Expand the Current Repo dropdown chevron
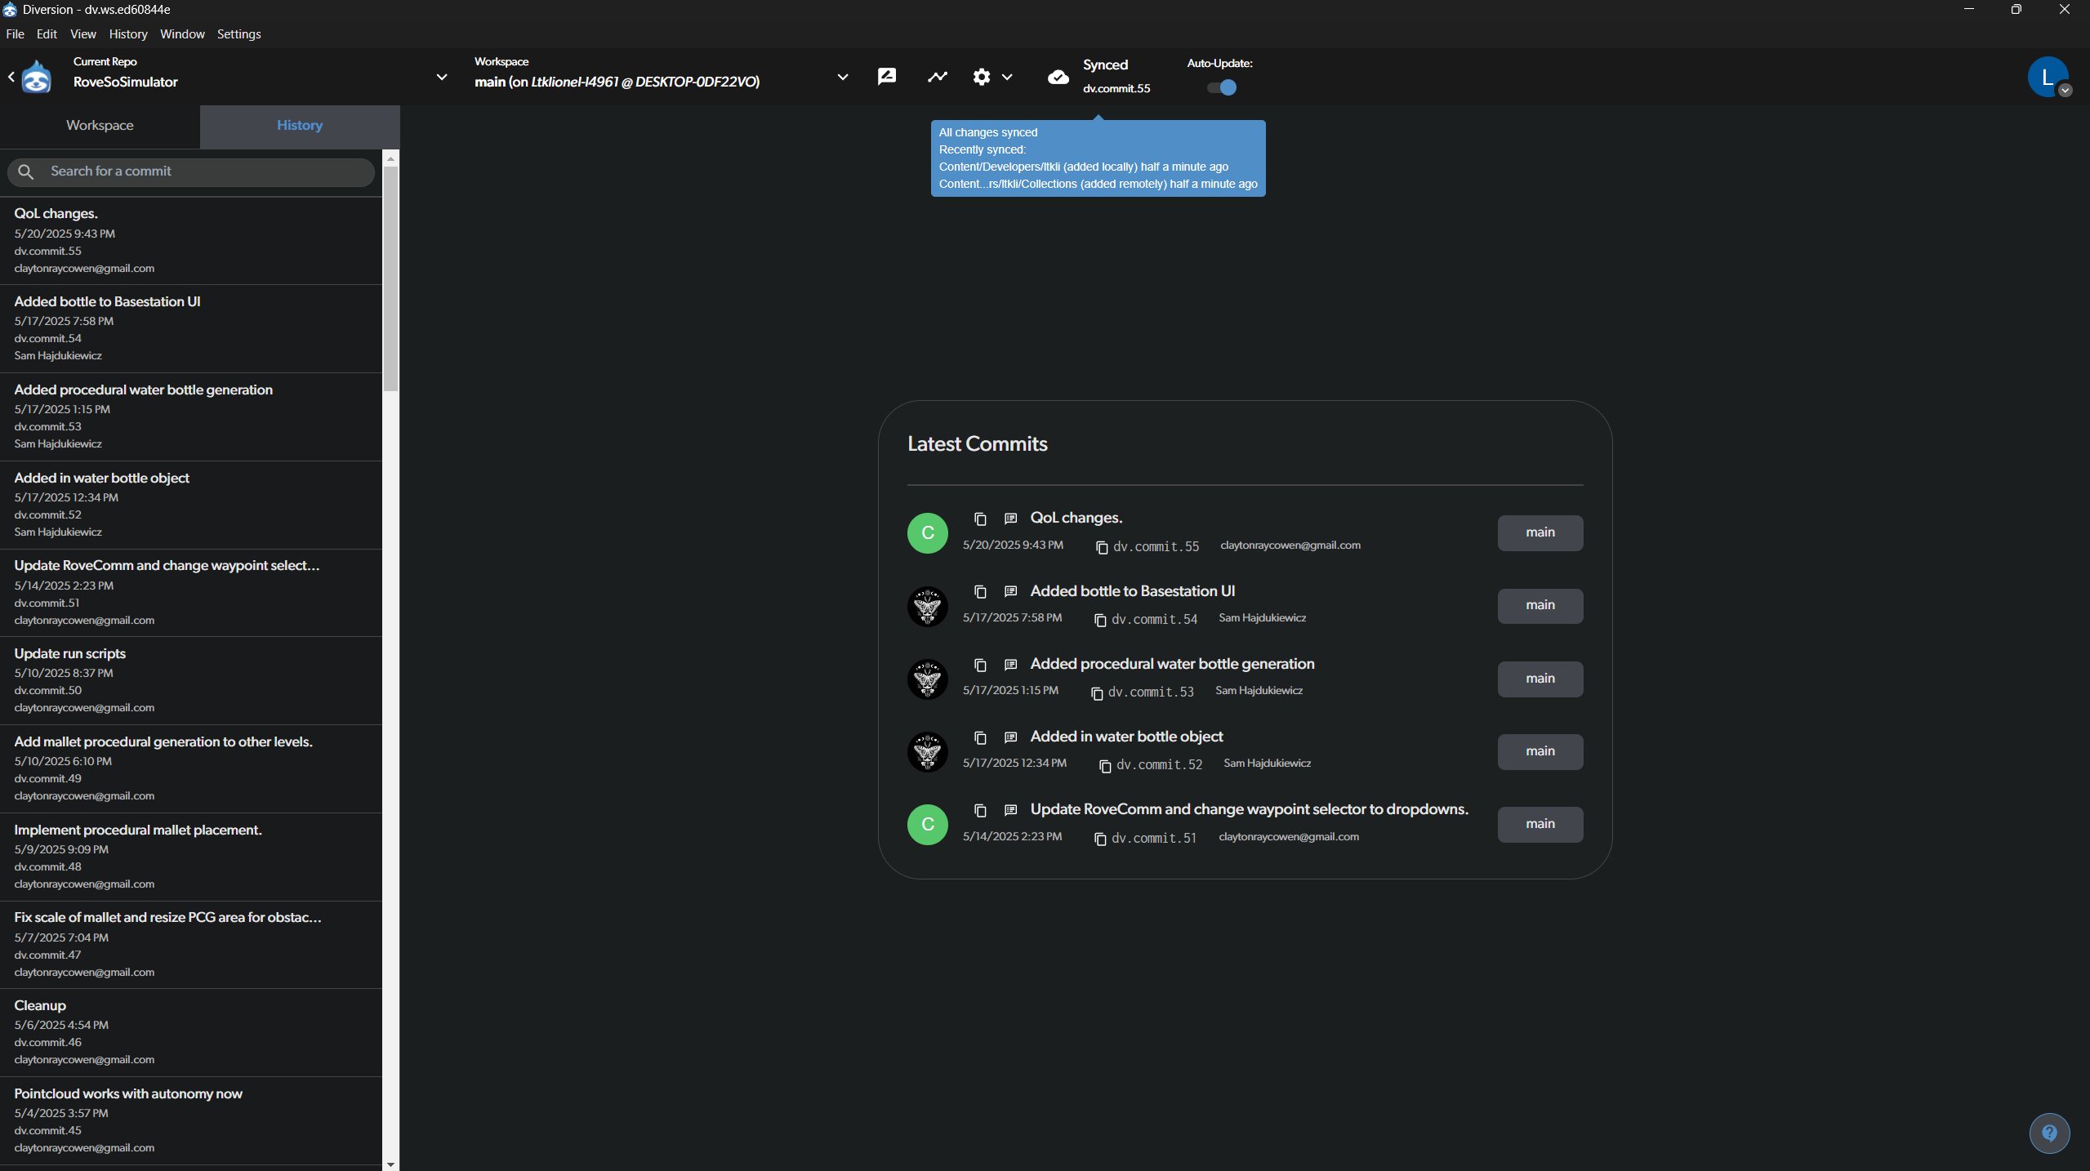2090x1171 pixels. coord(442,78)
